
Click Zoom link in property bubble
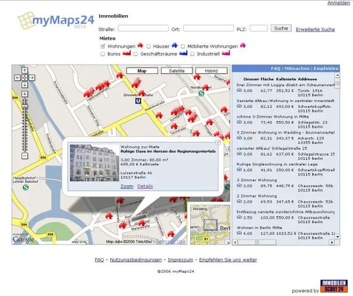point(127,186)
